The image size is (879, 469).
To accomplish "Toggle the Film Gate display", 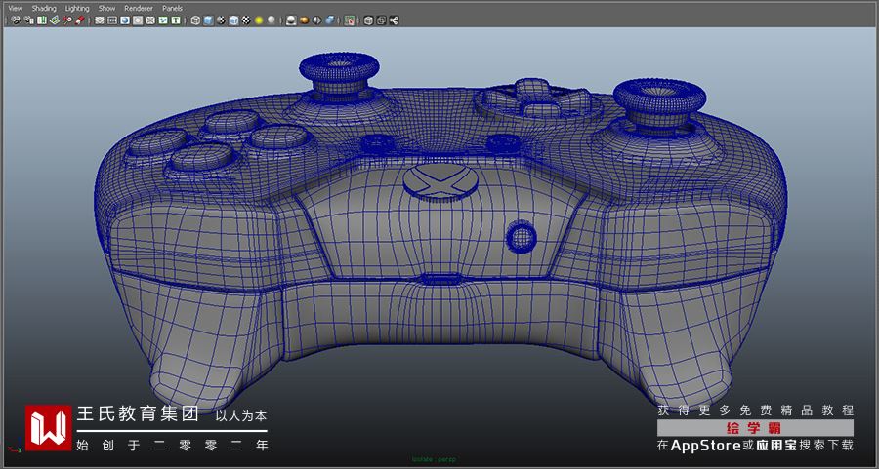I will (112, 20).
